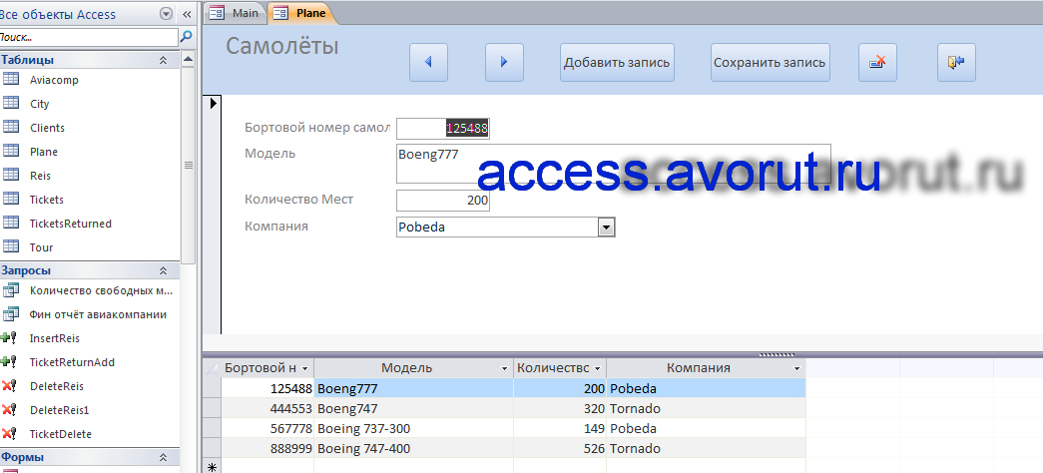1043x473 pixels.
Task: Click the Количество Мест field
Action: tap(443, 201)
